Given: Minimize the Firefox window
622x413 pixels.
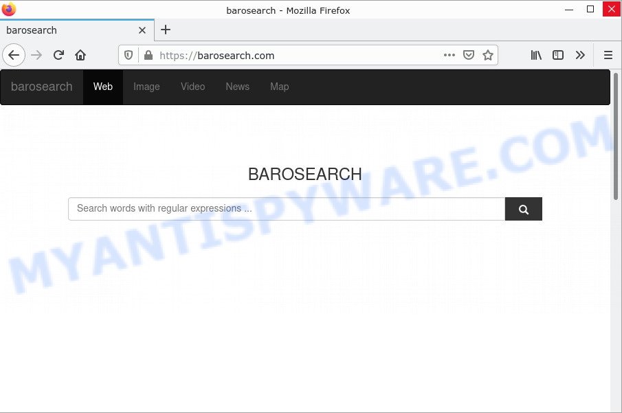Looking at the screenshot, I should click(569, 10).
